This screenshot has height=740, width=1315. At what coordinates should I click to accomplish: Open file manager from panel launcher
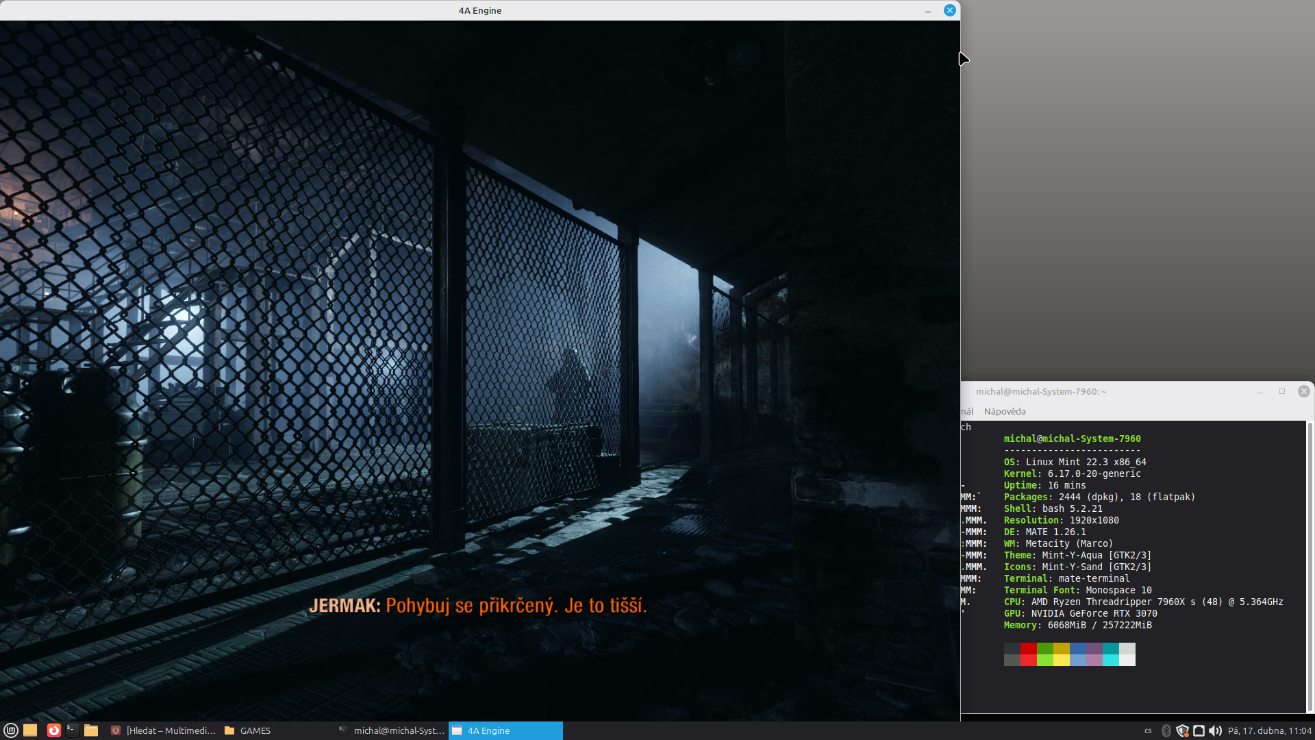pyautogui.click(x=91, y=730)
